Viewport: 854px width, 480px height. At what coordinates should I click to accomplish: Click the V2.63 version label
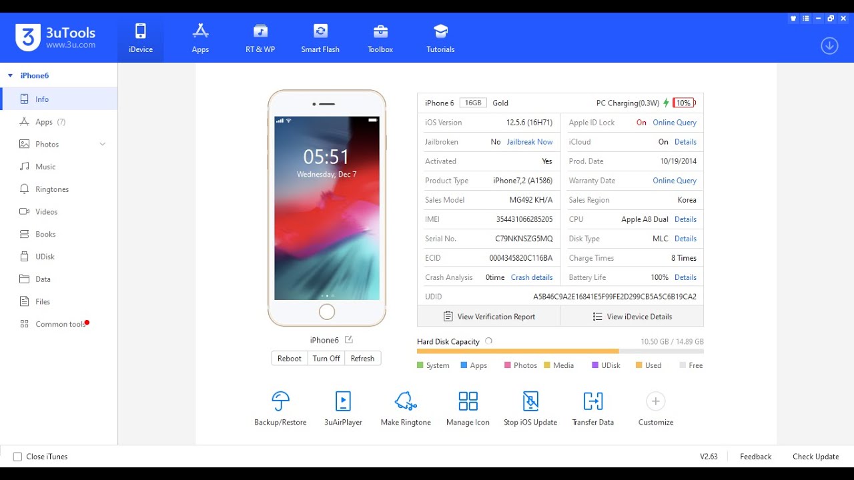(709, 457)
